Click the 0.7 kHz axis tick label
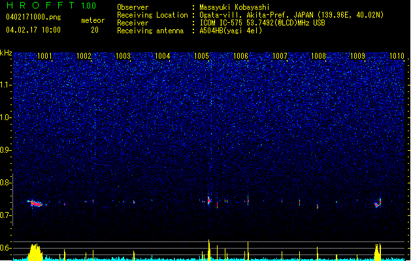The width and height of the screenshot is (411, 261). (x=6, y=215)
